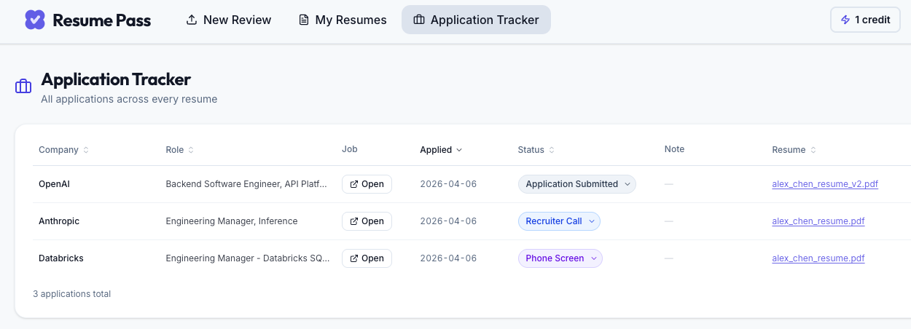Click the Resume Pass logo icon

(35, 20)
